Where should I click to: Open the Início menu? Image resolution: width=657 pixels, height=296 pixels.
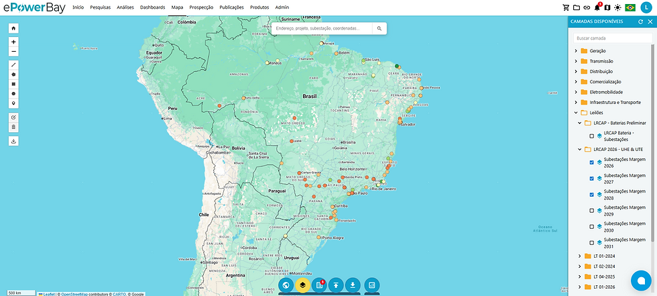click(78, 7)
